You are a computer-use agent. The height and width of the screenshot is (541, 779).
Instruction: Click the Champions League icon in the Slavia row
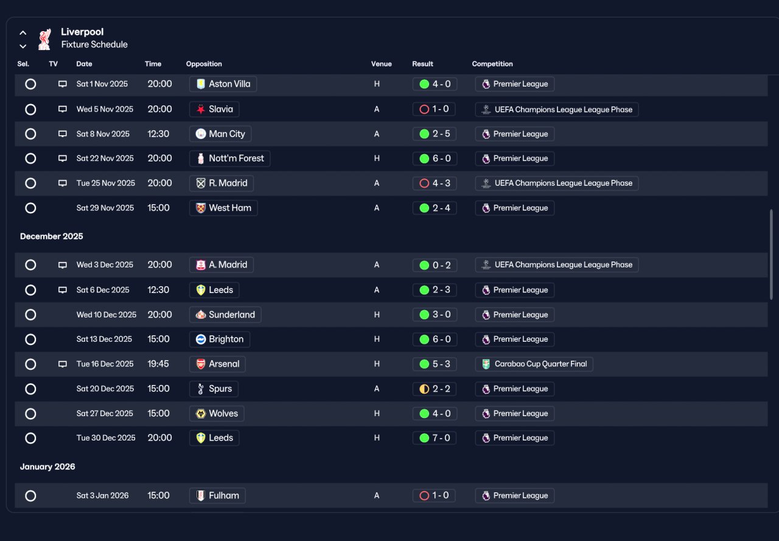coord(486,110)
